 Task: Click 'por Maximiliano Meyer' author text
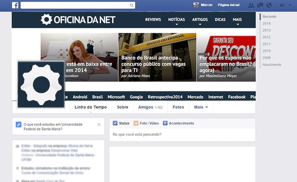point(218,76)
